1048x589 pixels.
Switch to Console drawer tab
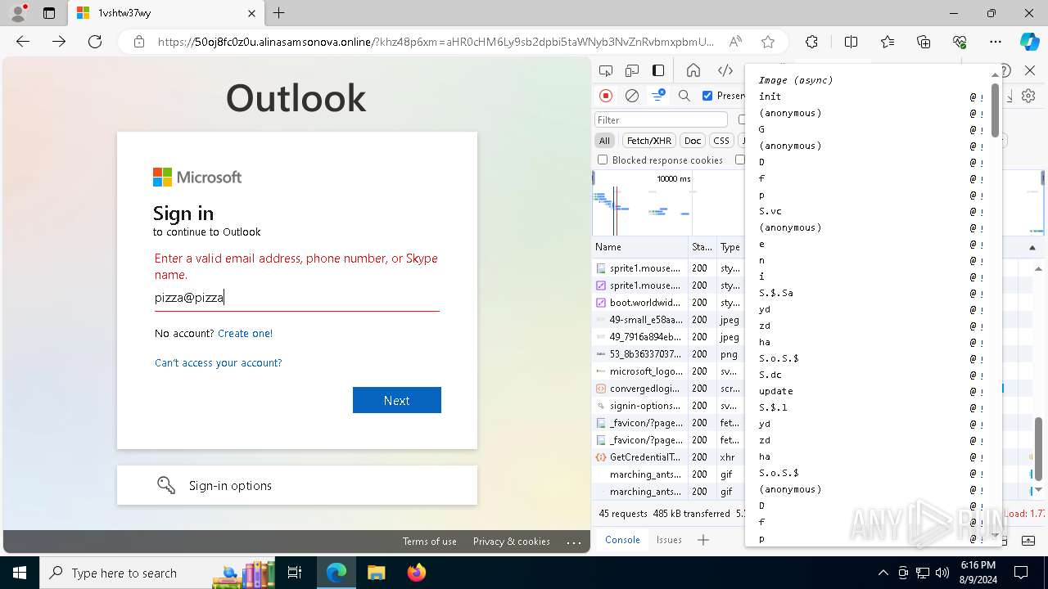point(622,540)
